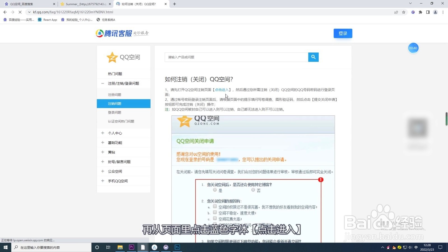This screenshot has height=252, width=448.
Task: Click the Tencent customer service logo
Action: (122, 33)
